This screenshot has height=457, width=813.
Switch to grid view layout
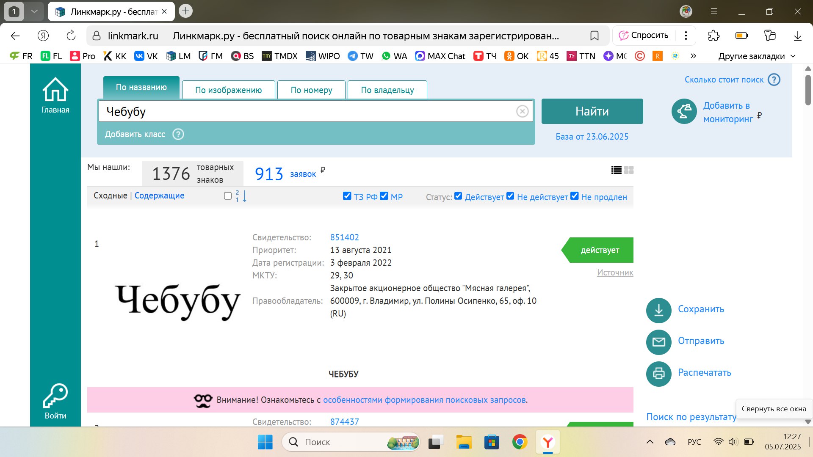(x=629, y=170)
